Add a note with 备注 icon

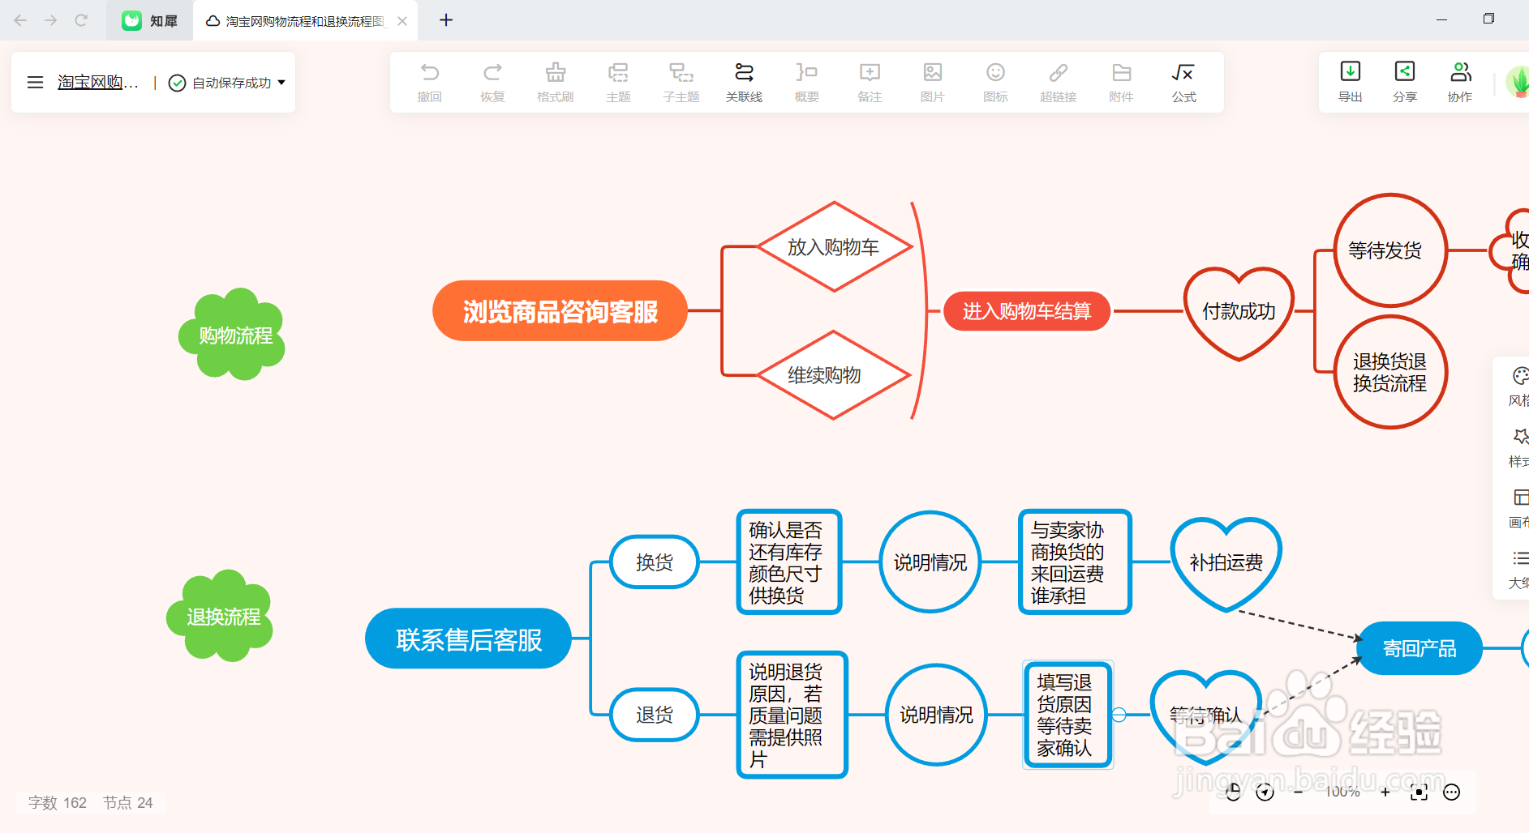(x=870, y=73)
